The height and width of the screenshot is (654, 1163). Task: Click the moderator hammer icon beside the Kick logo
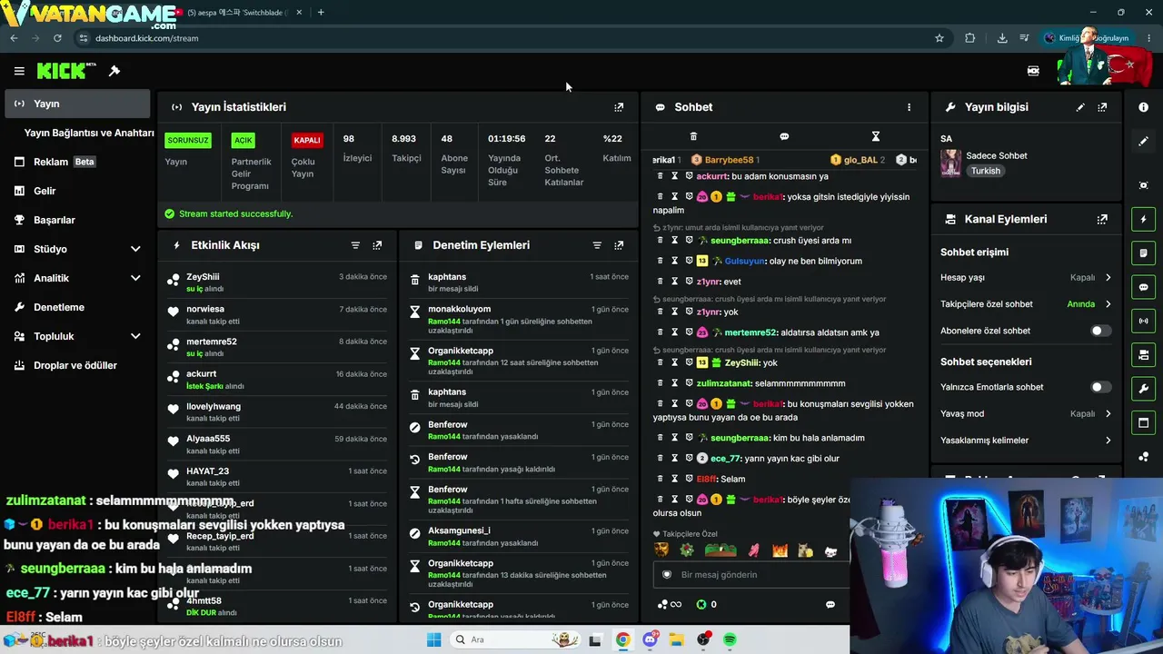click(x=114, y=71)
